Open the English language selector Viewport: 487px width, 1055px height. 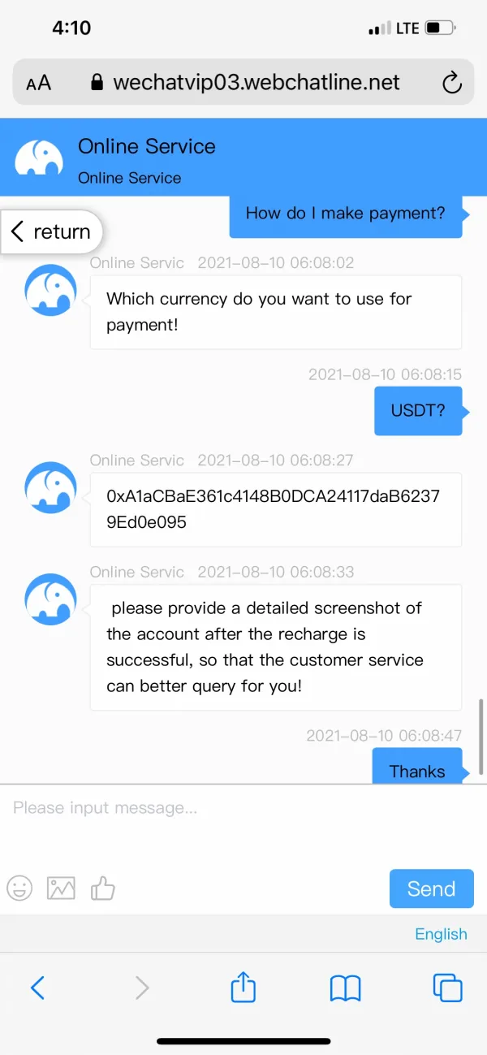tap(441, 934)
